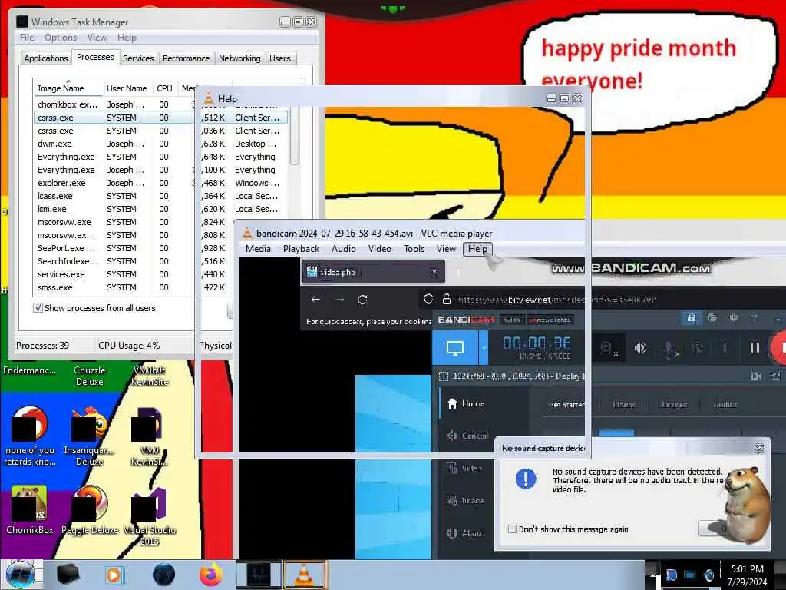
Task: Sort processes by CPU column
Action: point(164,88)
